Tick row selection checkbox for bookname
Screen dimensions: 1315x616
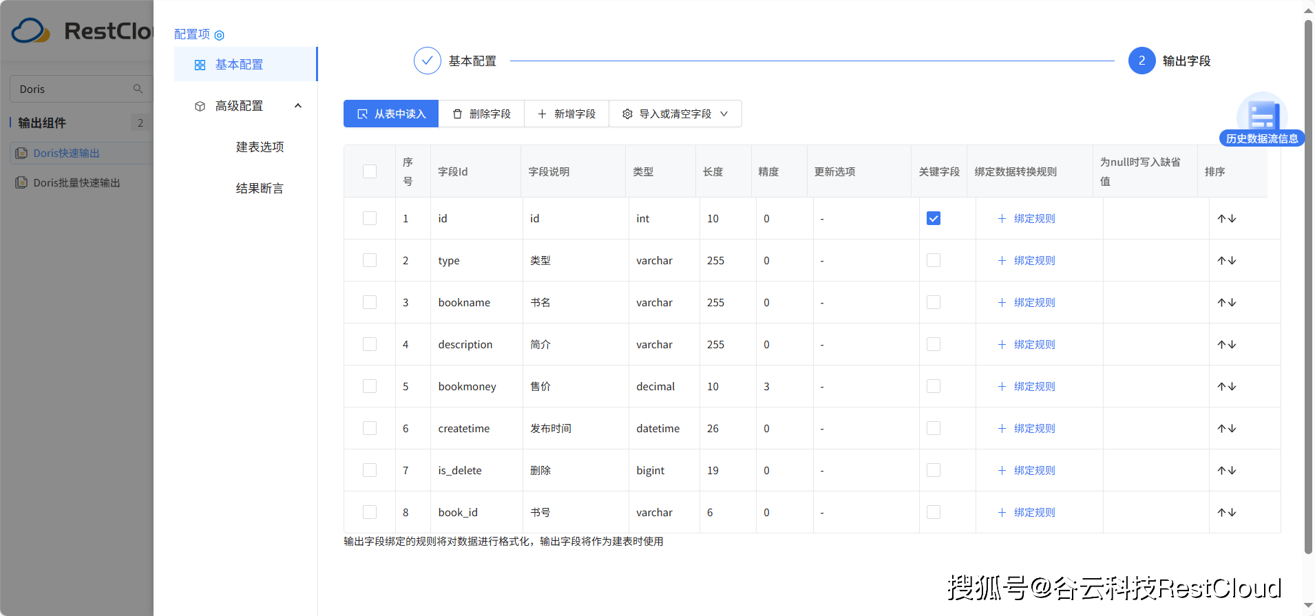coord(370,303)
